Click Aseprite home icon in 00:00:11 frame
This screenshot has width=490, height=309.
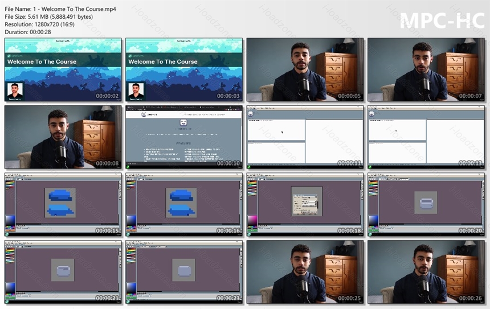(250, 114)
